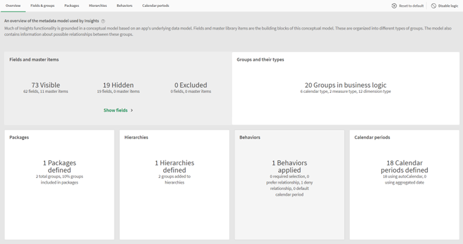Go to the Behaviors tab

click(124, 6)
